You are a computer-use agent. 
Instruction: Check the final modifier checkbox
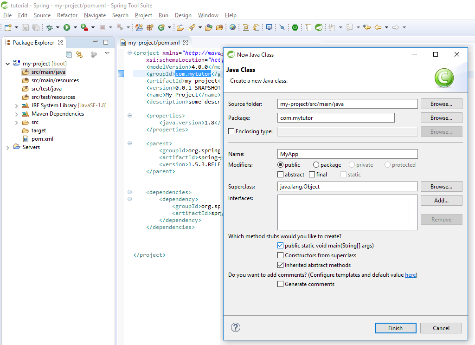312,174
